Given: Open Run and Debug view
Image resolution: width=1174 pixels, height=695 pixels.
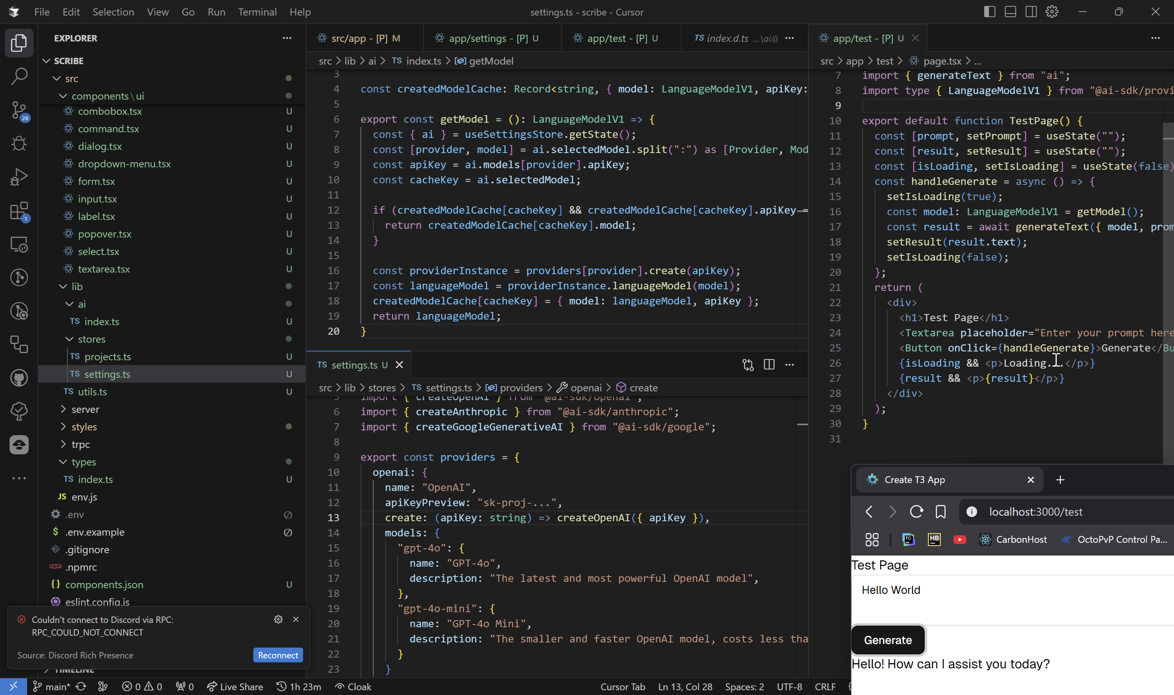Looking at the screenshot, I should click(19, 177).
